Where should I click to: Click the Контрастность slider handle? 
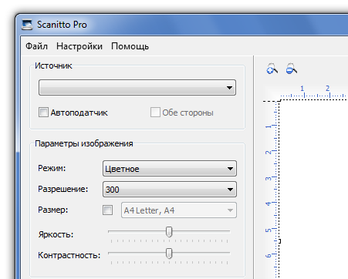click(x=169, y=254)
